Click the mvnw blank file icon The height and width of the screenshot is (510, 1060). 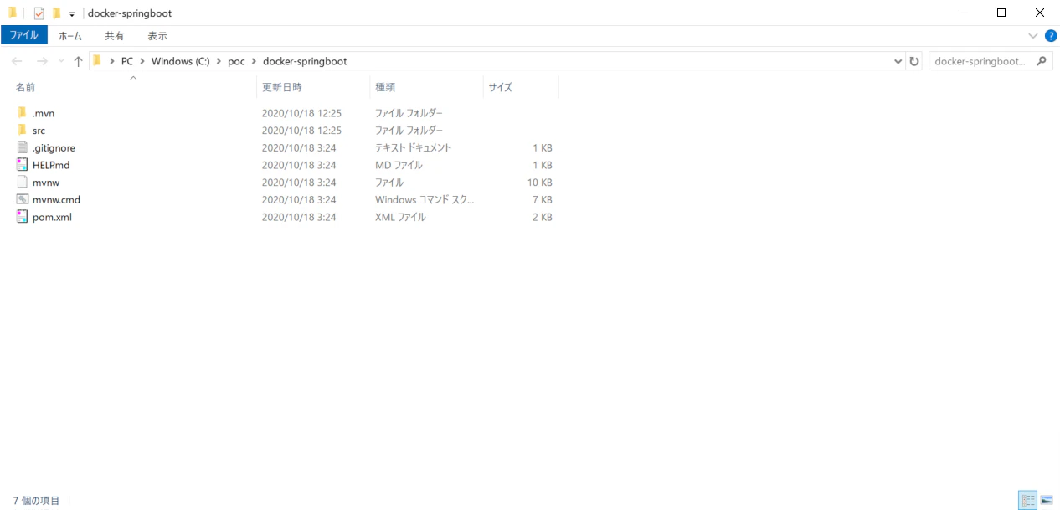22,183
